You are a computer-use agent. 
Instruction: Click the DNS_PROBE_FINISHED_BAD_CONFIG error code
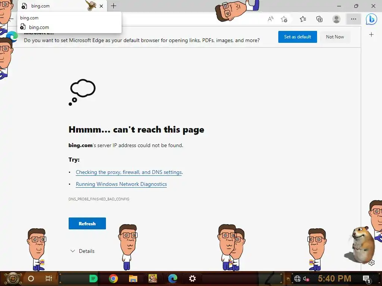tap(99, 199)
